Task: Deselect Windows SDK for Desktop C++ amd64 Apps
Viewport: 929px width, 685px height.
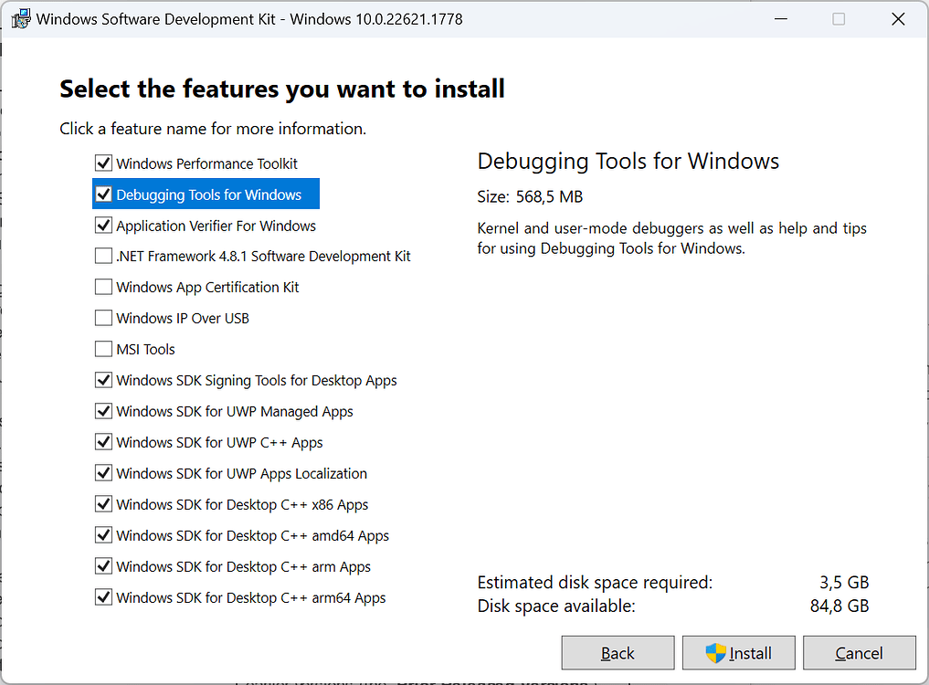Action: click(x=103, y=535)
